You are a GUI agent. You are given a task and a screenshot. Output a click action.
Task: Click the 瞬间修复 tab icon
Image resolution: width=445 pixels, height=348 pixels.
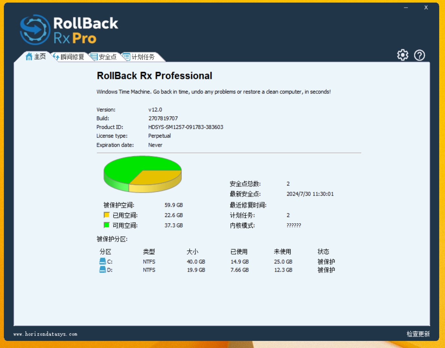click(56, 57)
